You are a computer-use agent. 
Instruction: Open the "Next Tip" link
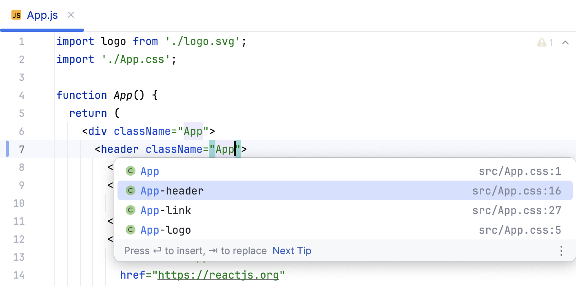point(292,250)
